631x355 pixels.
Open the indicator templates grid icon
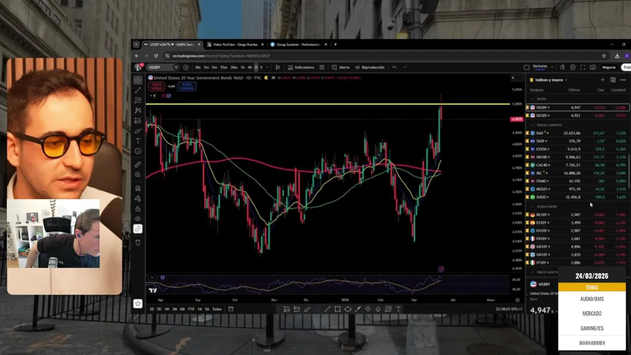322,67
